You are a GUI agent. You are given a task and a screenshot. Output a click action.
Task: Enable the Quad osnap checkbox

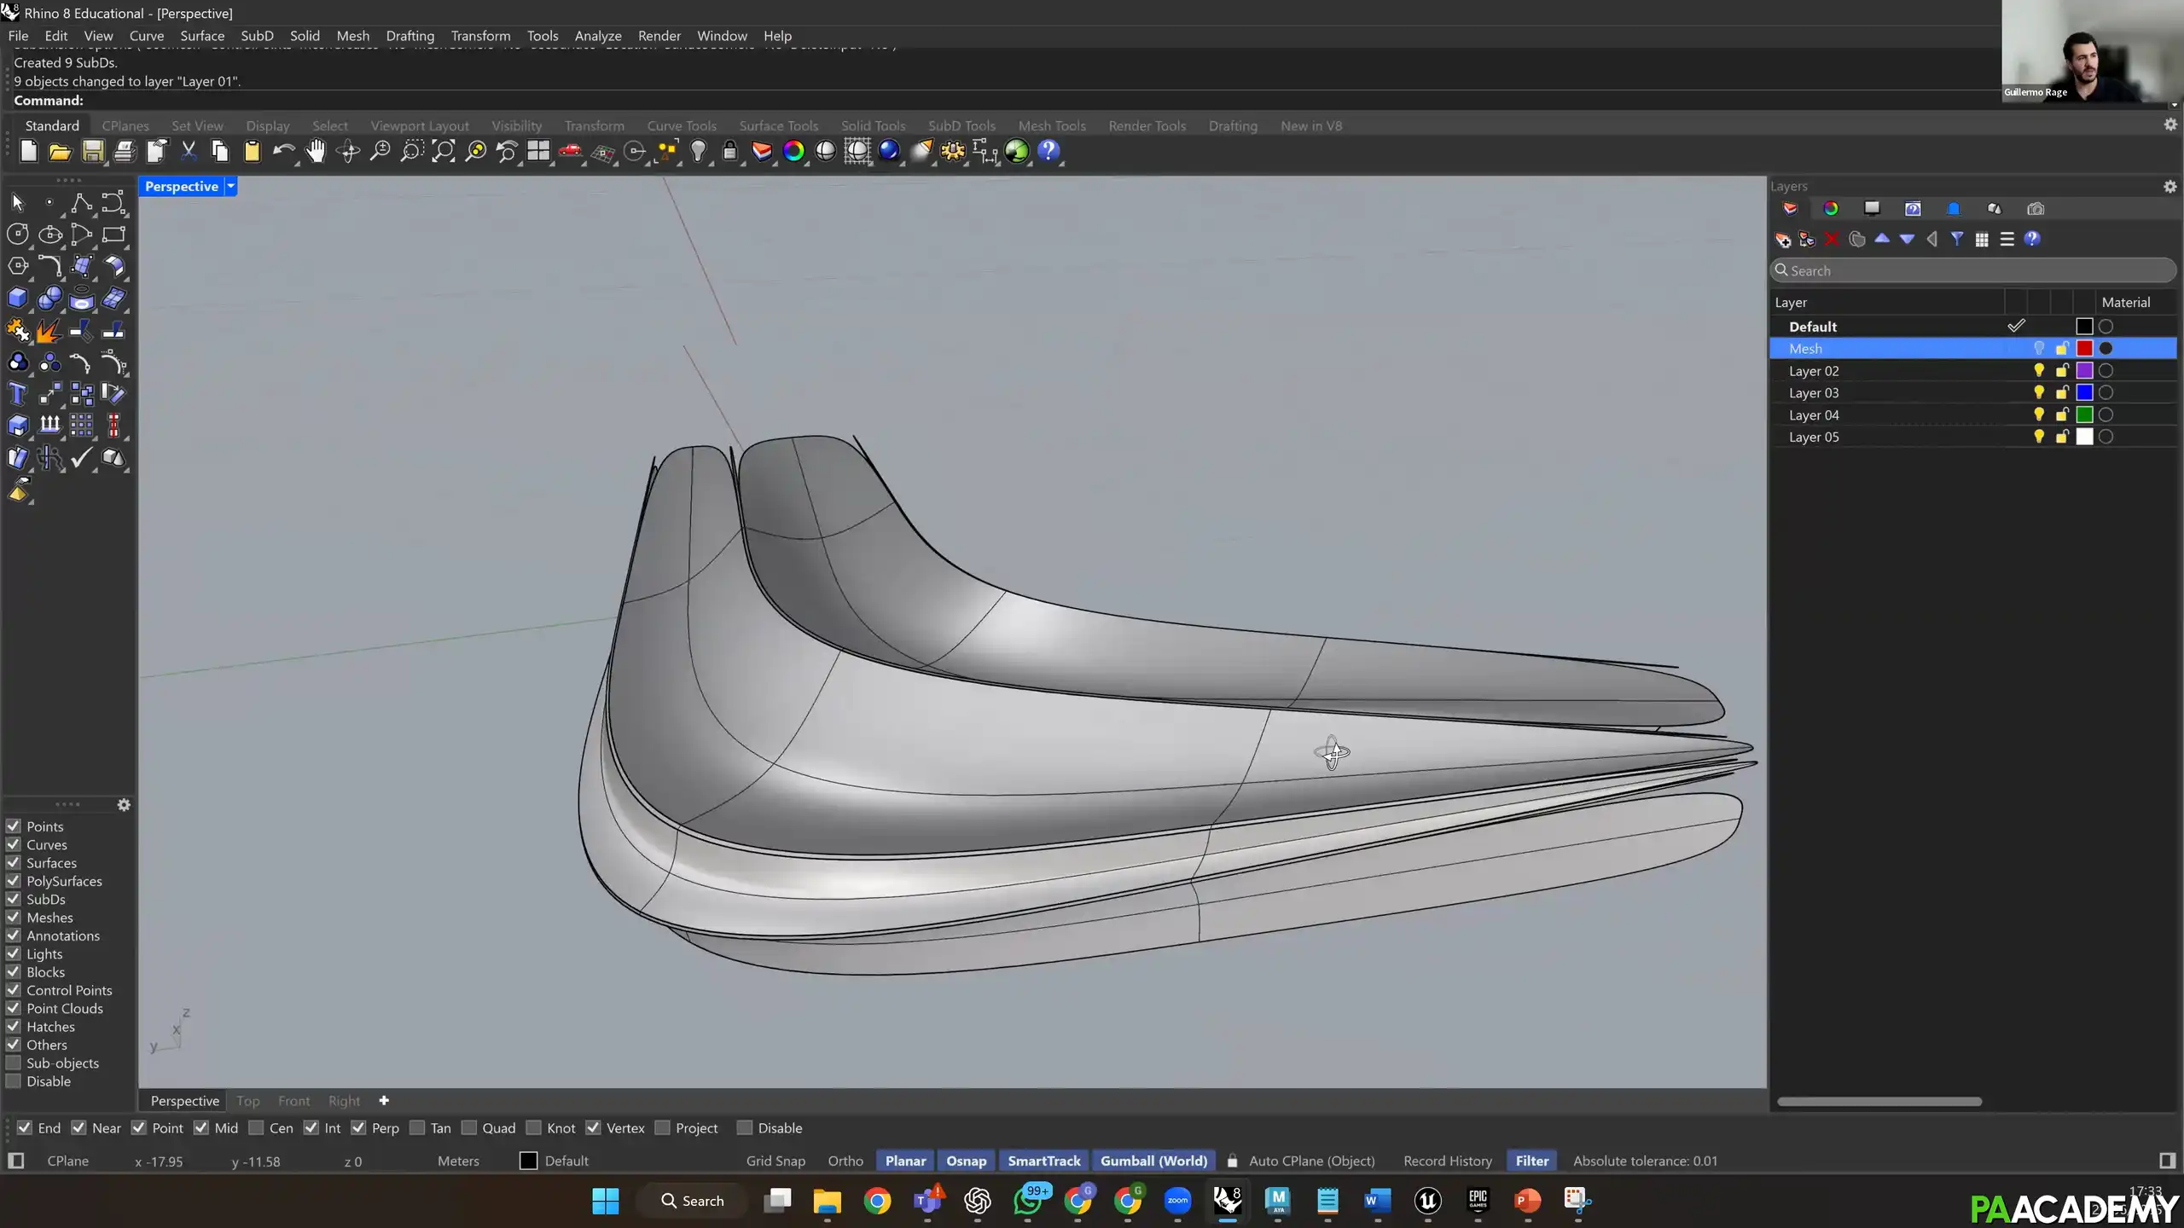(x=469, y=1127)
